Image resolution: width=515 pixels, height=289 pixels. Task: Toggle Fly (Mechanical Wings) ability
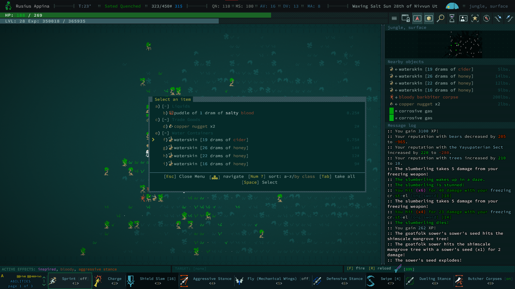coord(273,281)
